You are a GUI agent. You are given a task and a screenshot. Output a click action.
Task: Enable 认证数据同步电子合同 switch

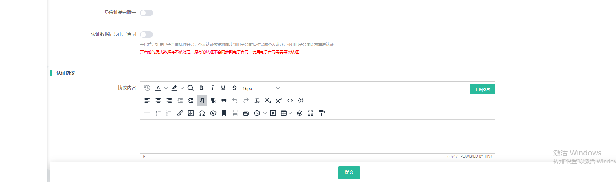point(146,34)
